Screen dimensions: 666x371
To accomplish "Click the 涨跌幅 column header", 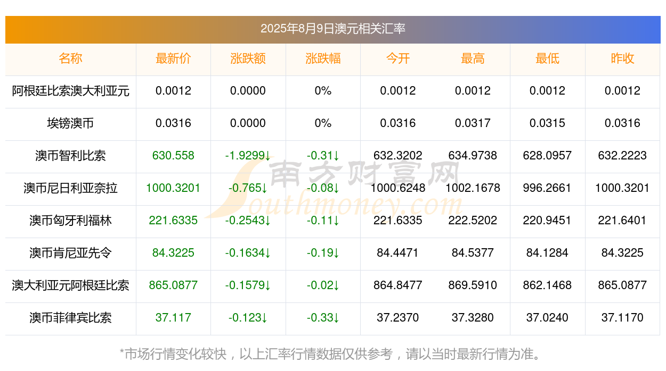I will coord(323,58).
